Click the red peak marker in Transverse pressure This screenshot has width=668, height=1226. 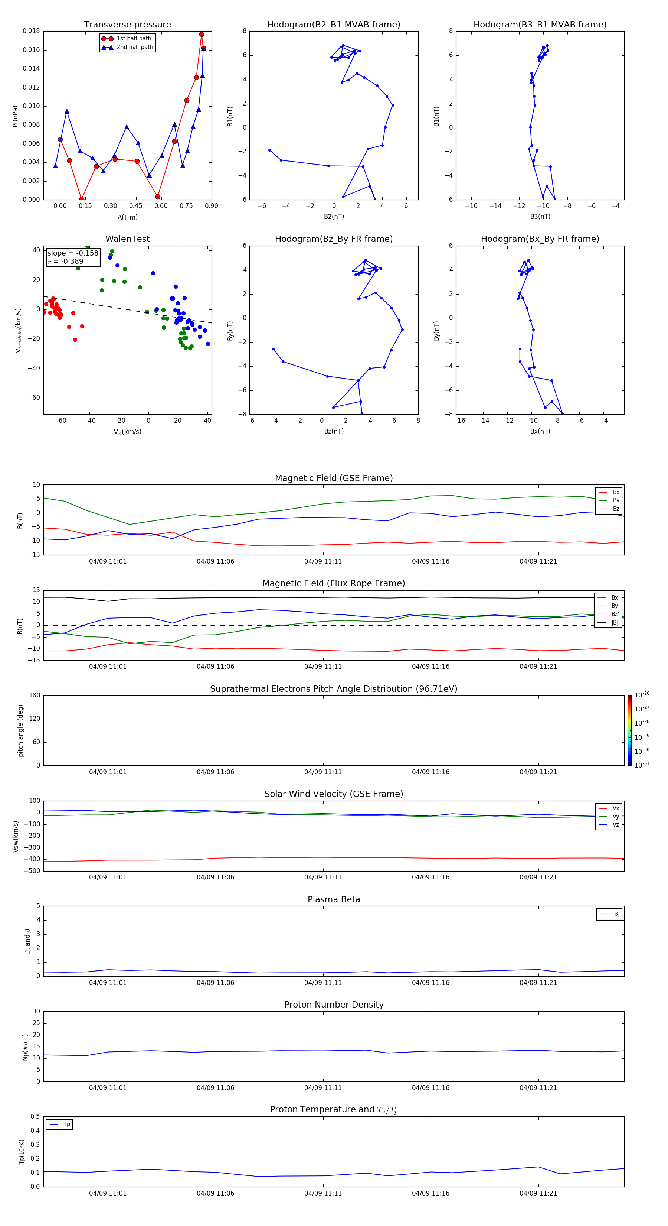(202, 34)
